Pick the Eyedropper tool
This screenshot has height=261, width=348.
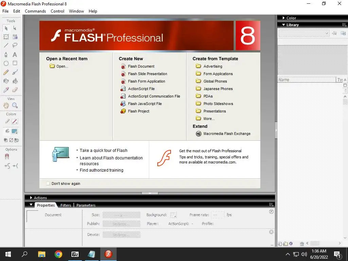point(6,90)
